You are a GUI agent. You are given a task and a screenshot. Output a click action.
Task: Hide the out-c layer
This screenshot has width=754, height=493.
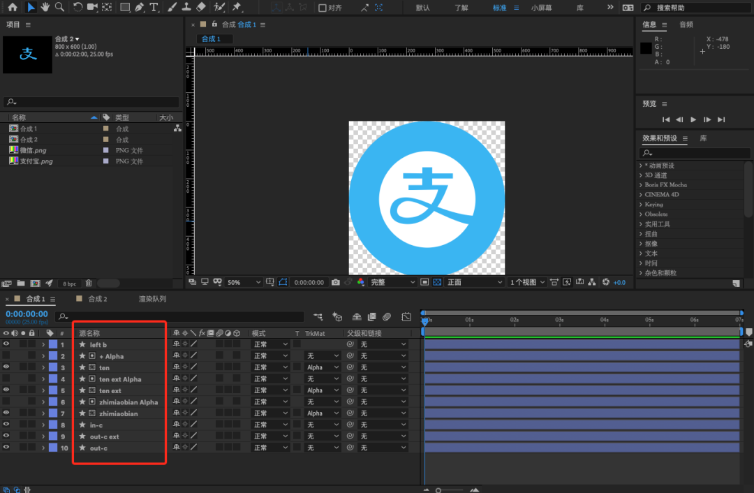pos(6,448)
